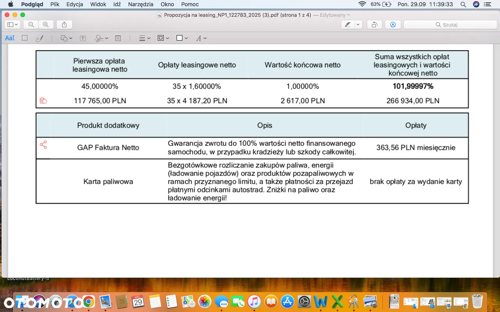Image resolution: width=500 pixels, height=312 pixels.
Task: Expand the highlight color dropdown arrow
Action: click(358, 25)
